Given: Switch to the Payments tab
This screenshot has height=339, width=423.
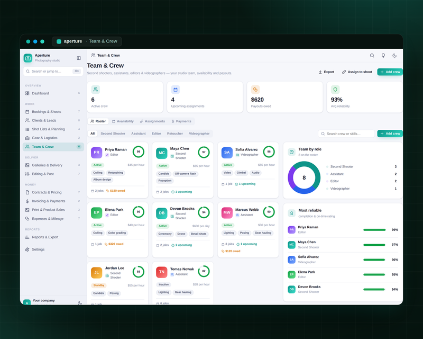Looking at the screenshot, I should [x=181, y=121].
